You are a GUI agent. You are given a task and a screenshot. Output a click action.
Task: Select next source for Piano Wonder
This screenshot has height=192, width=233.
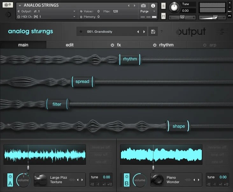(199, 180)
